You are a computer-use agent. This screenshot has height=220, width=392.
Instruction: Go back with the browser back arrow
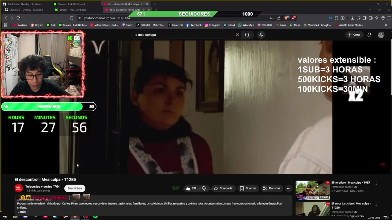(x=6, y=18)
